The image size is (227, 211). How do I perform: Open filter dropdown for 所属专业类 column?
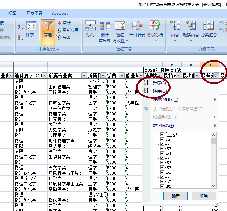[84, 76]
